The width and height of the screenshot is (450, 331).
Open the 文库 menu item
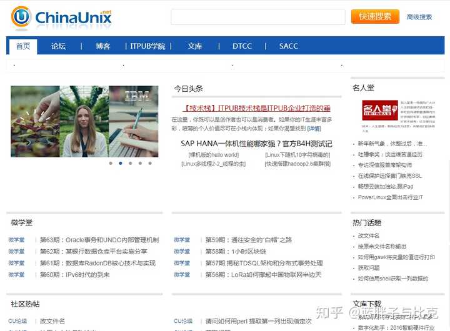tap(194, 46)
